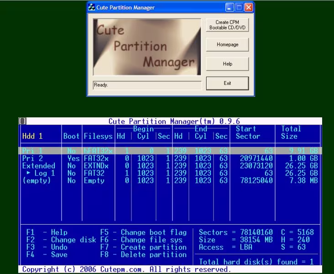This screenshot has height=274, width=334.
Task: Click the End header label
Action: coord(201,129)
